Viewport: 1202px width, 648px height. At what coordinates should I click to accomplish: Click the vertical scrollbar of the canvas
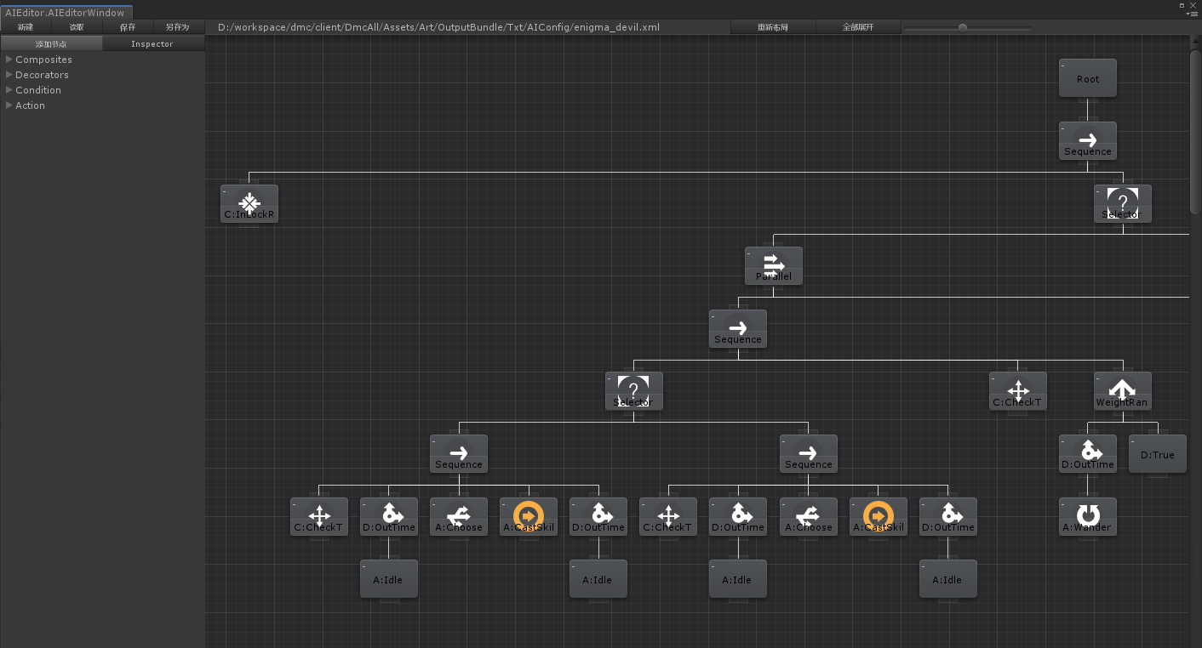pos(1195,132)
